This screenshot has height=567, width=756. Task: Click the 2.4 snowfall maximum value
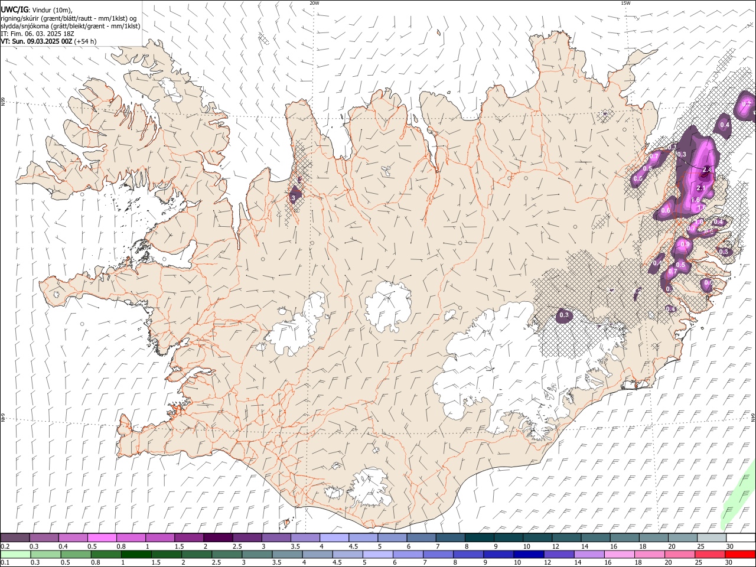(x=706, y=170)
